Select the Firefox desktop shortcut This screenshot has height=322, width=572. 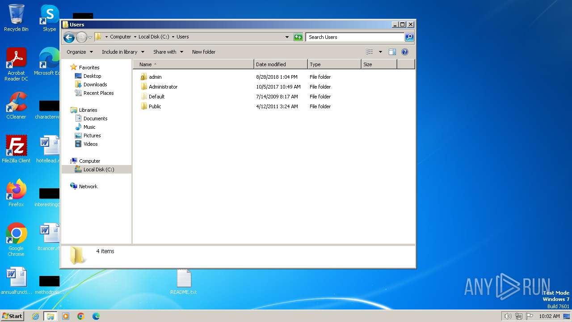coord(16,193)
